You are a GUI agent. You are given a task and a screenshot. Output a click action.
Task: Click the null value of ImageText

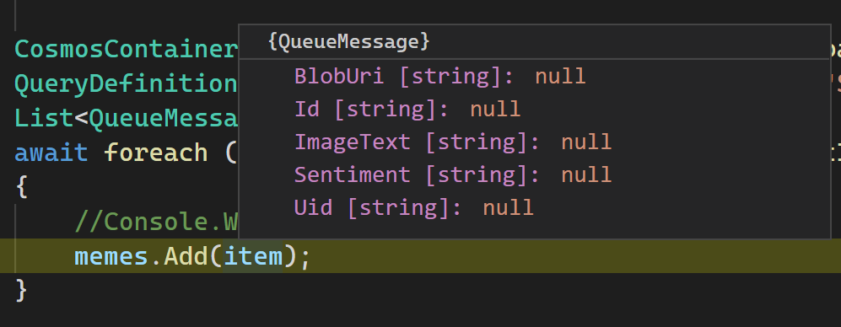586,142
